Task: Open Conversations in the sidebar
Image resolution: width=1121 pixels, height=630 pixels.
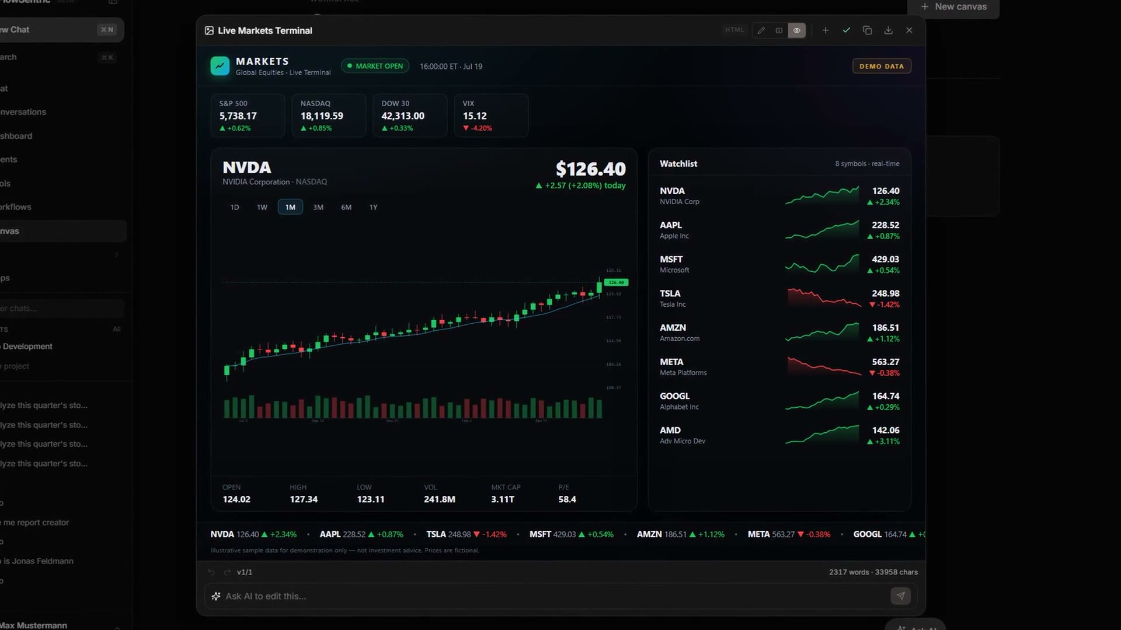Action: [62, 112]
